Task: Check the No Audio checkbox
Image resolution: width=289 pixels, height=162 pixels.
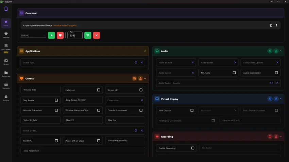Action: [x=234, y=73]
